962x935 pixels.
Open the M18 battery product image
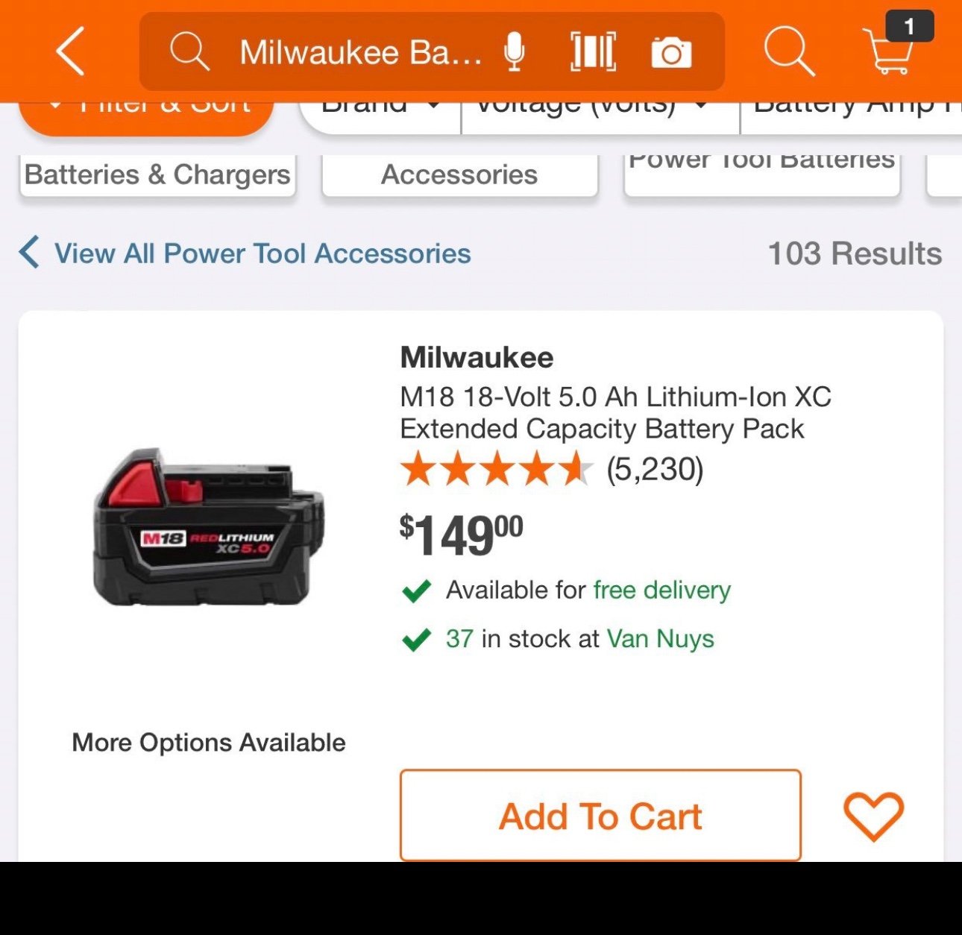(209, 528)
